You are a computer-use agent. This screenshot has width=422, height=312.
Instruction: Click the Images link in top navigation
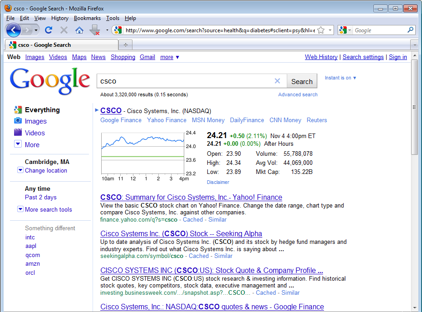(x=35, y=57)
